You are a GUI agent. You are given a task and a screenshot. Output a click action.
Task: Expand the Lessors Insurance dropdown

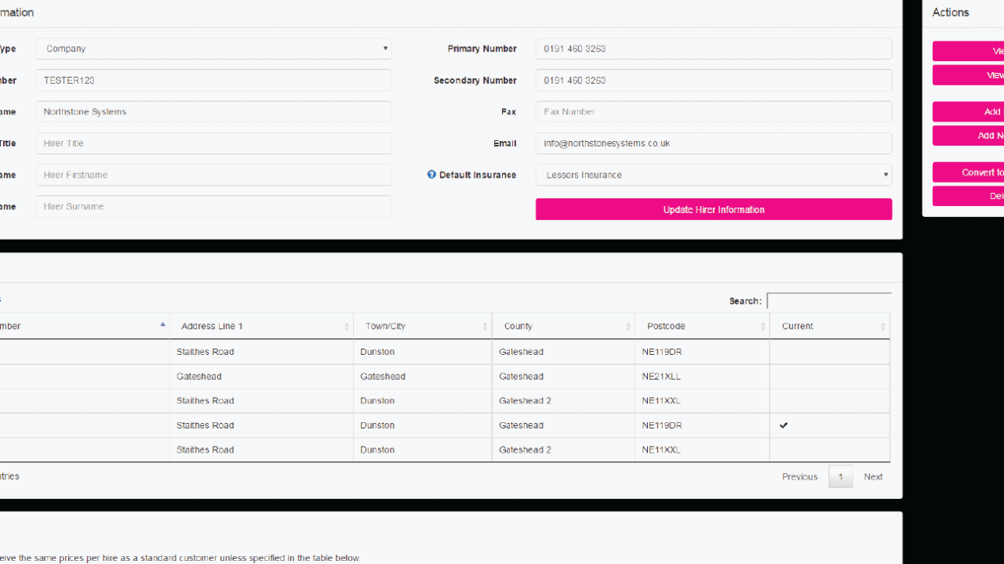[713, 175]
